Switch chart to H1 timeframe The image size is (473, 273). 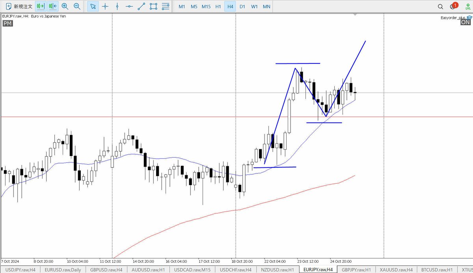(x=218, y=7)
